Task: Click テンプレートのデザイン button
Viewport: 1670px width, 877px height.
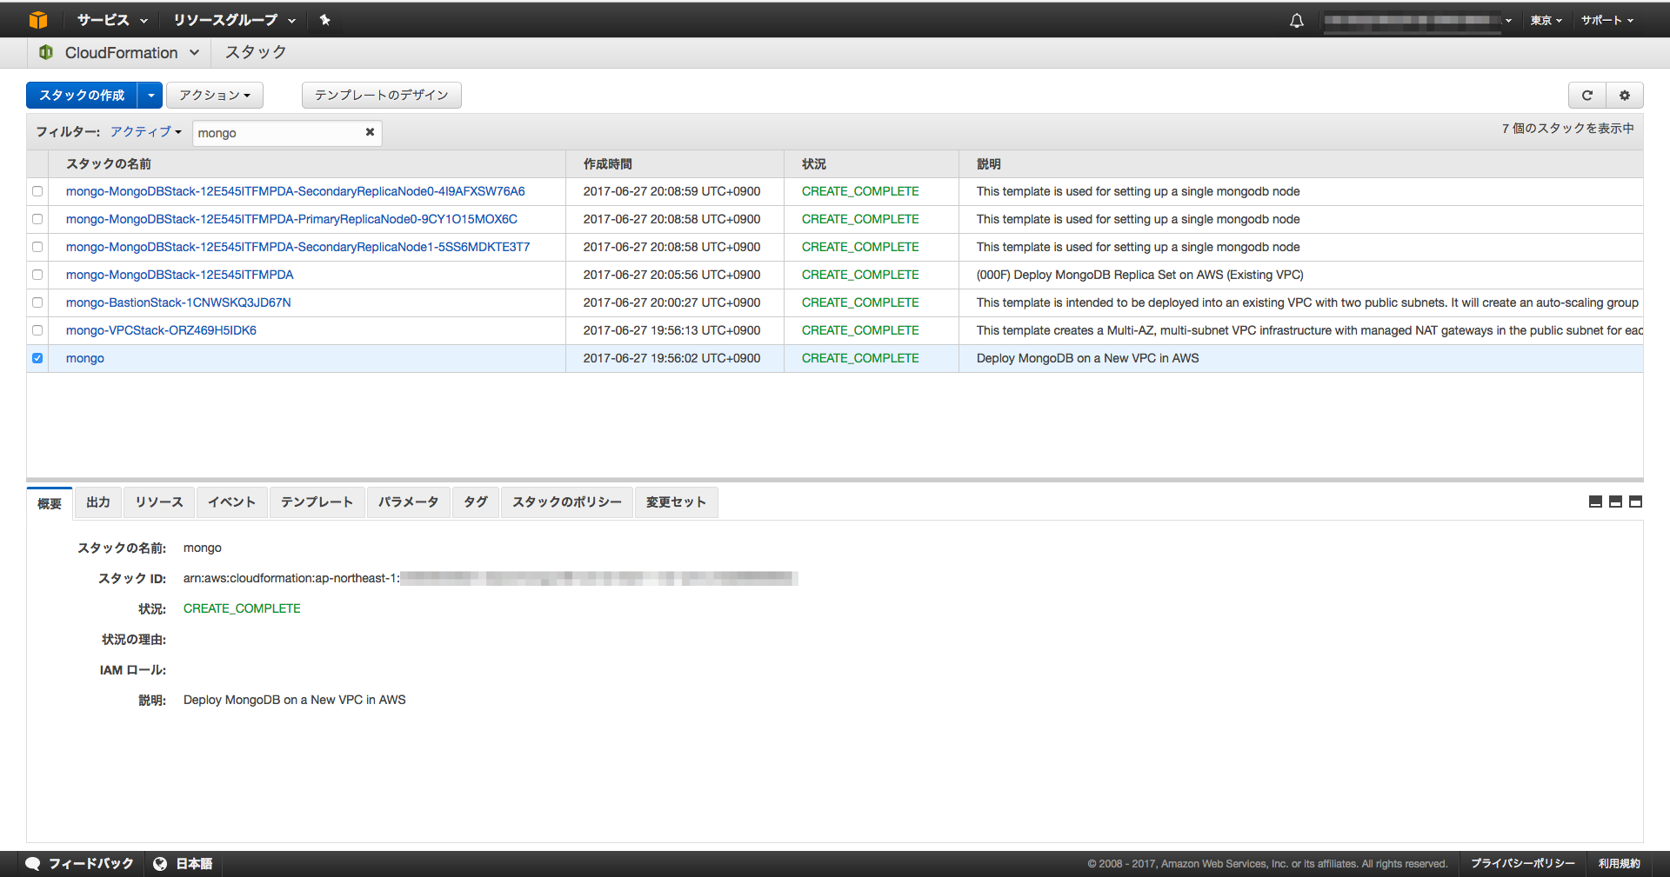Action: pos(381,95)
